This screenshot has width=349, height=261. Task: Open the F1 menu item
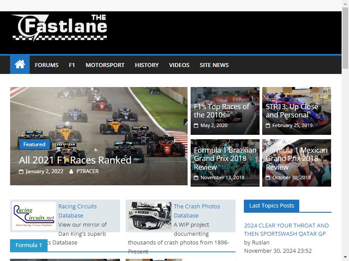coord(72,65)
